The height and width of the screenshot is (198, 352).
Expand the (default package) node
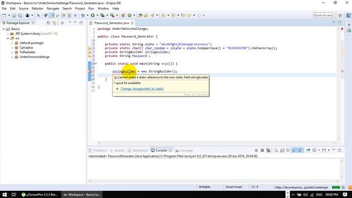click(12, 43)
